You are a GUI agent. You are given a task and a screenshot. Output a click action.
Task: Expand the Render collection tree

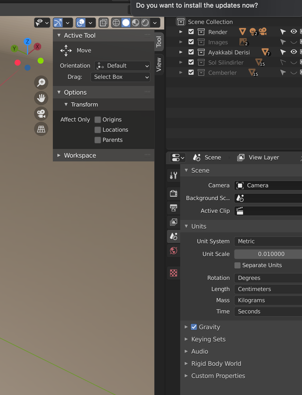coord(180,32)
